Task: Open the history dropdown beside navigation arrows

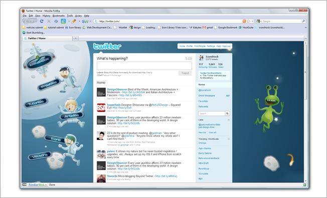Action: pyautogui.click(x=36, y=21)
